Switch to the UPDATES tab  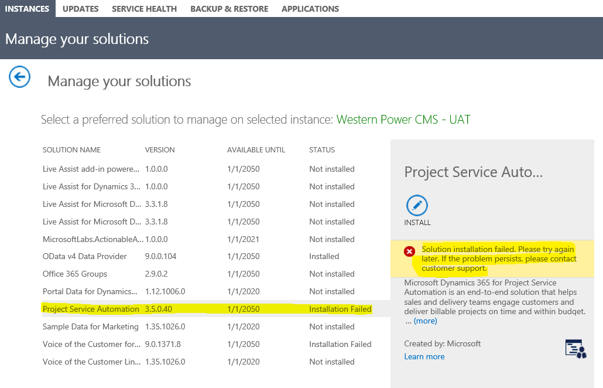[x=80, y=8]
